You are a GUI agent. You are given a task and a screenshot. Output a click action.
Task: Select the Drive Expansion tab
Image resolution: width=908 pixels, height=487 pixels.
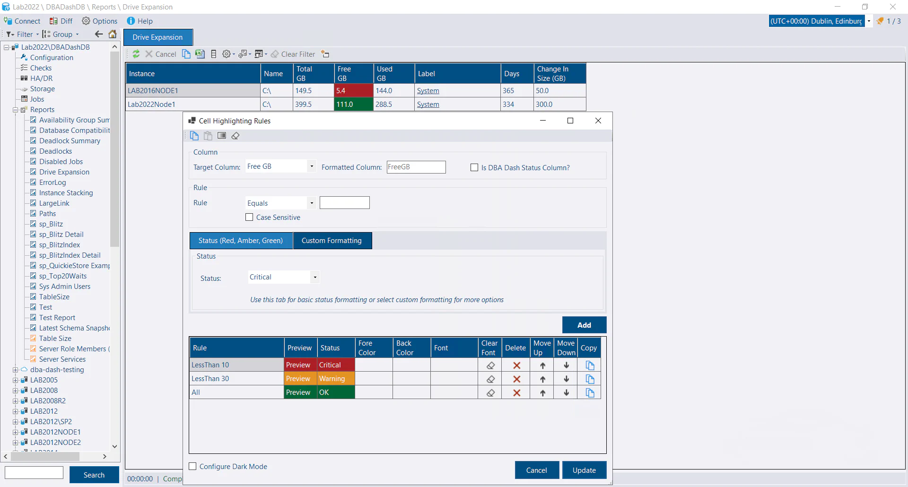157,37
